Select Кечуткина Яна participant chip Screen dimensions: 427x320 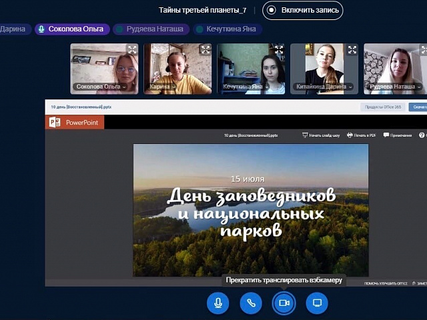228,29
